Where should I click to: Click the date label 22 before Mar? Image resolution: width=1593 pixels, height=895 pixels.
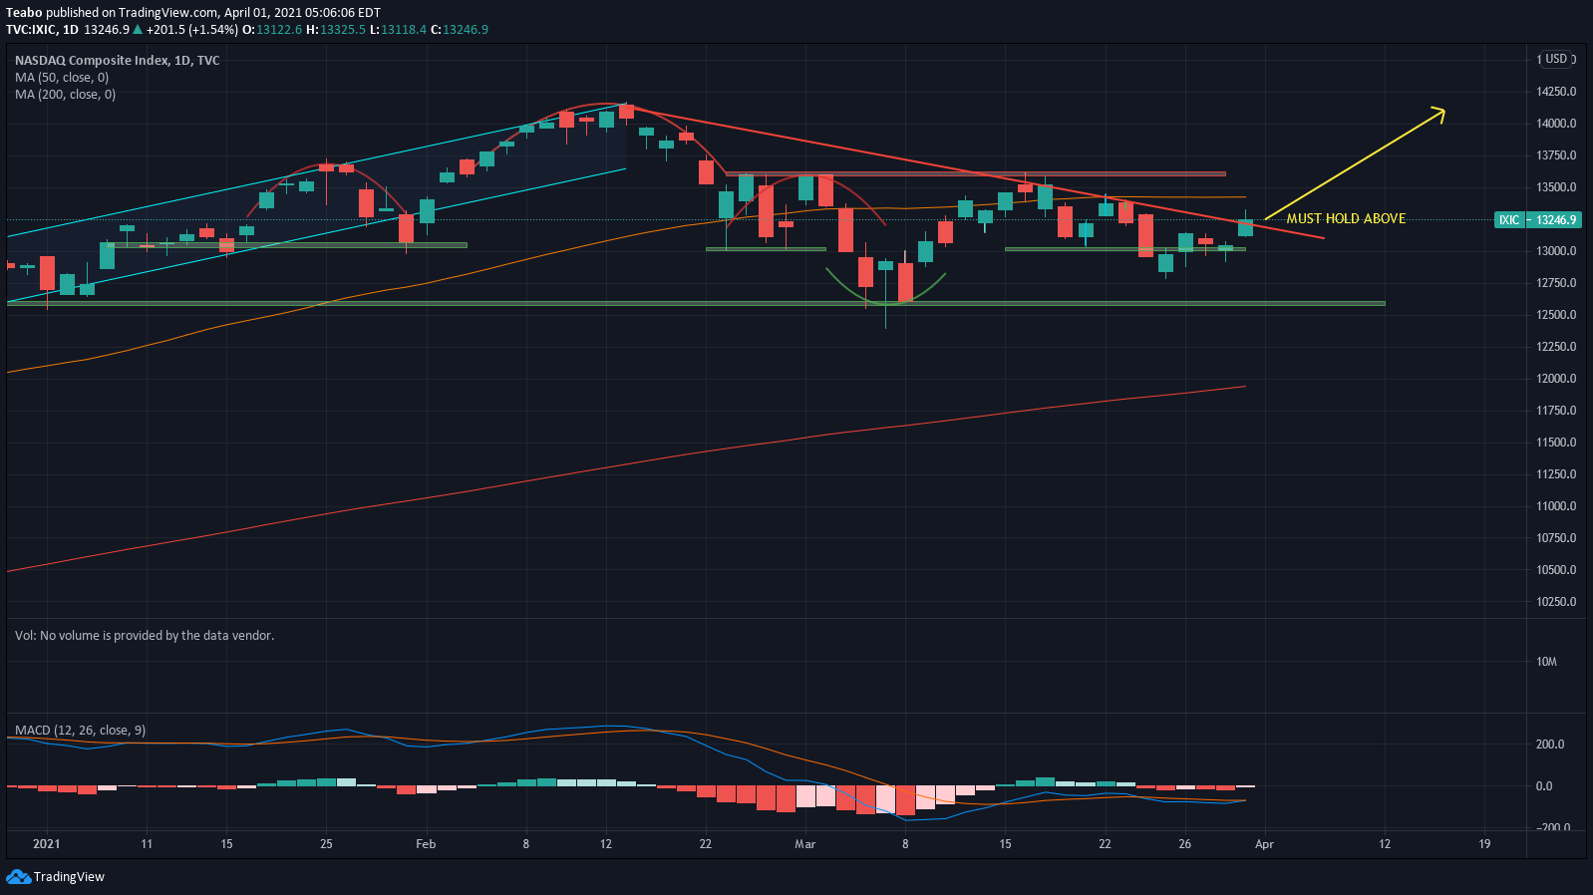click(706, 844)
